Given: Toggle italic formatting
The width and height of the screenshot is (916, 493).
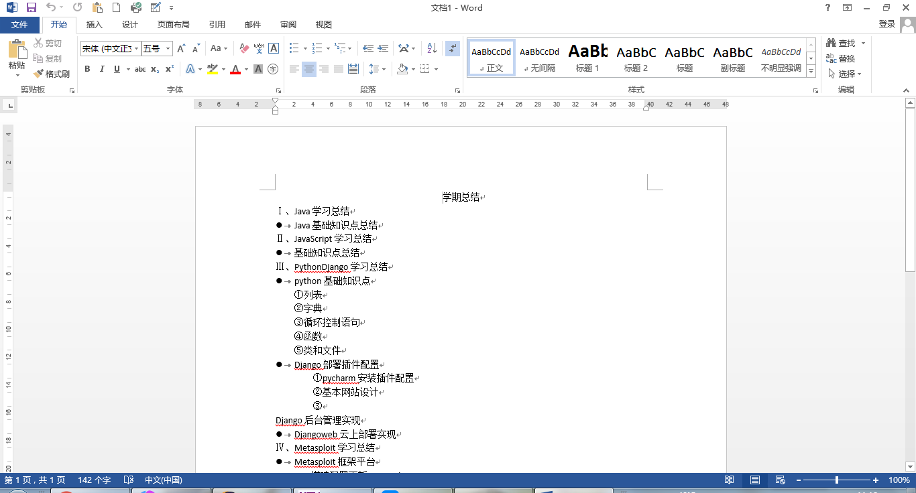Looking at the screenshot, I should tap(102, 69).
